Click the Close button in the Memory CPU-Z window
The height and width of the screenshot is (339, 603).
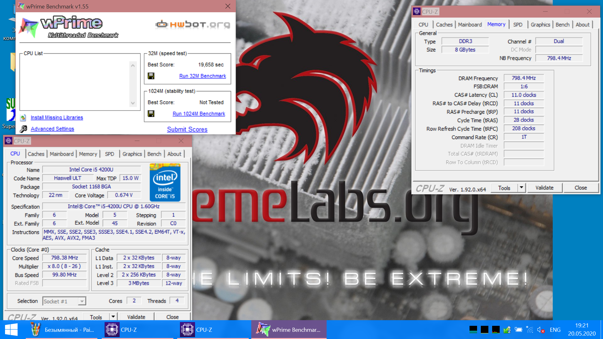pyautogui.click(x=581, y=188)
